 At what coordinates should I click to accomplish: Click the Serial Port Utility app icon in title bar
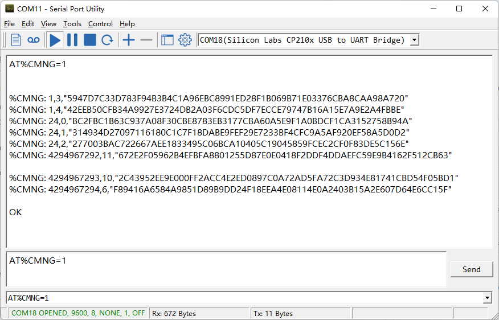tap(10, 9)
